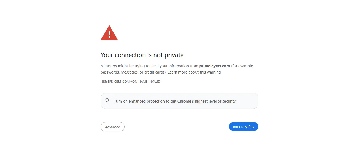
Task: Click the word Your in the heading
Action: [x=107, y=55]
